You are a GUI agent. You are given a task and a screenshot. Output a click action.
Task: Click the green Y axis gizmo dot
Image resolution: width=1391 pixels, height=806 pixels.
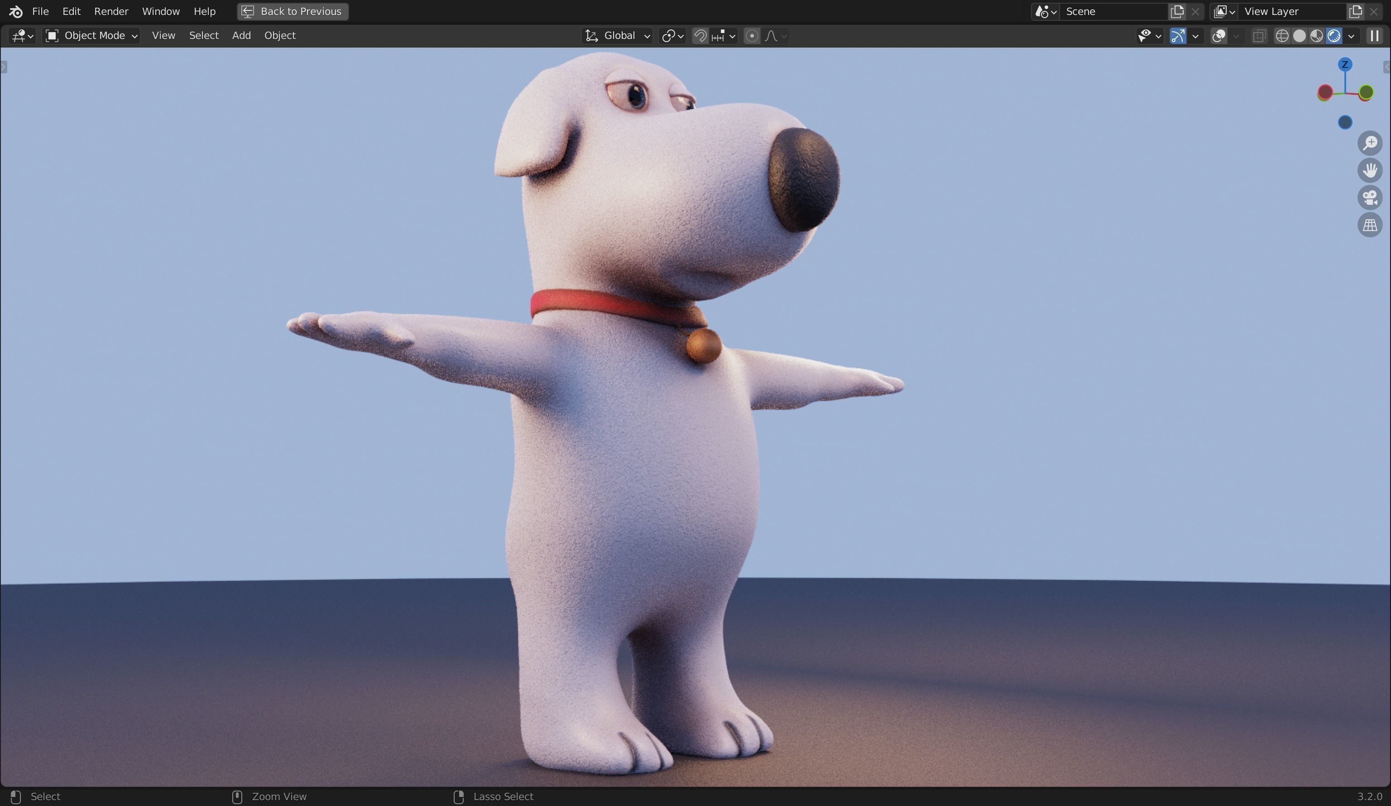(1366, 92)
